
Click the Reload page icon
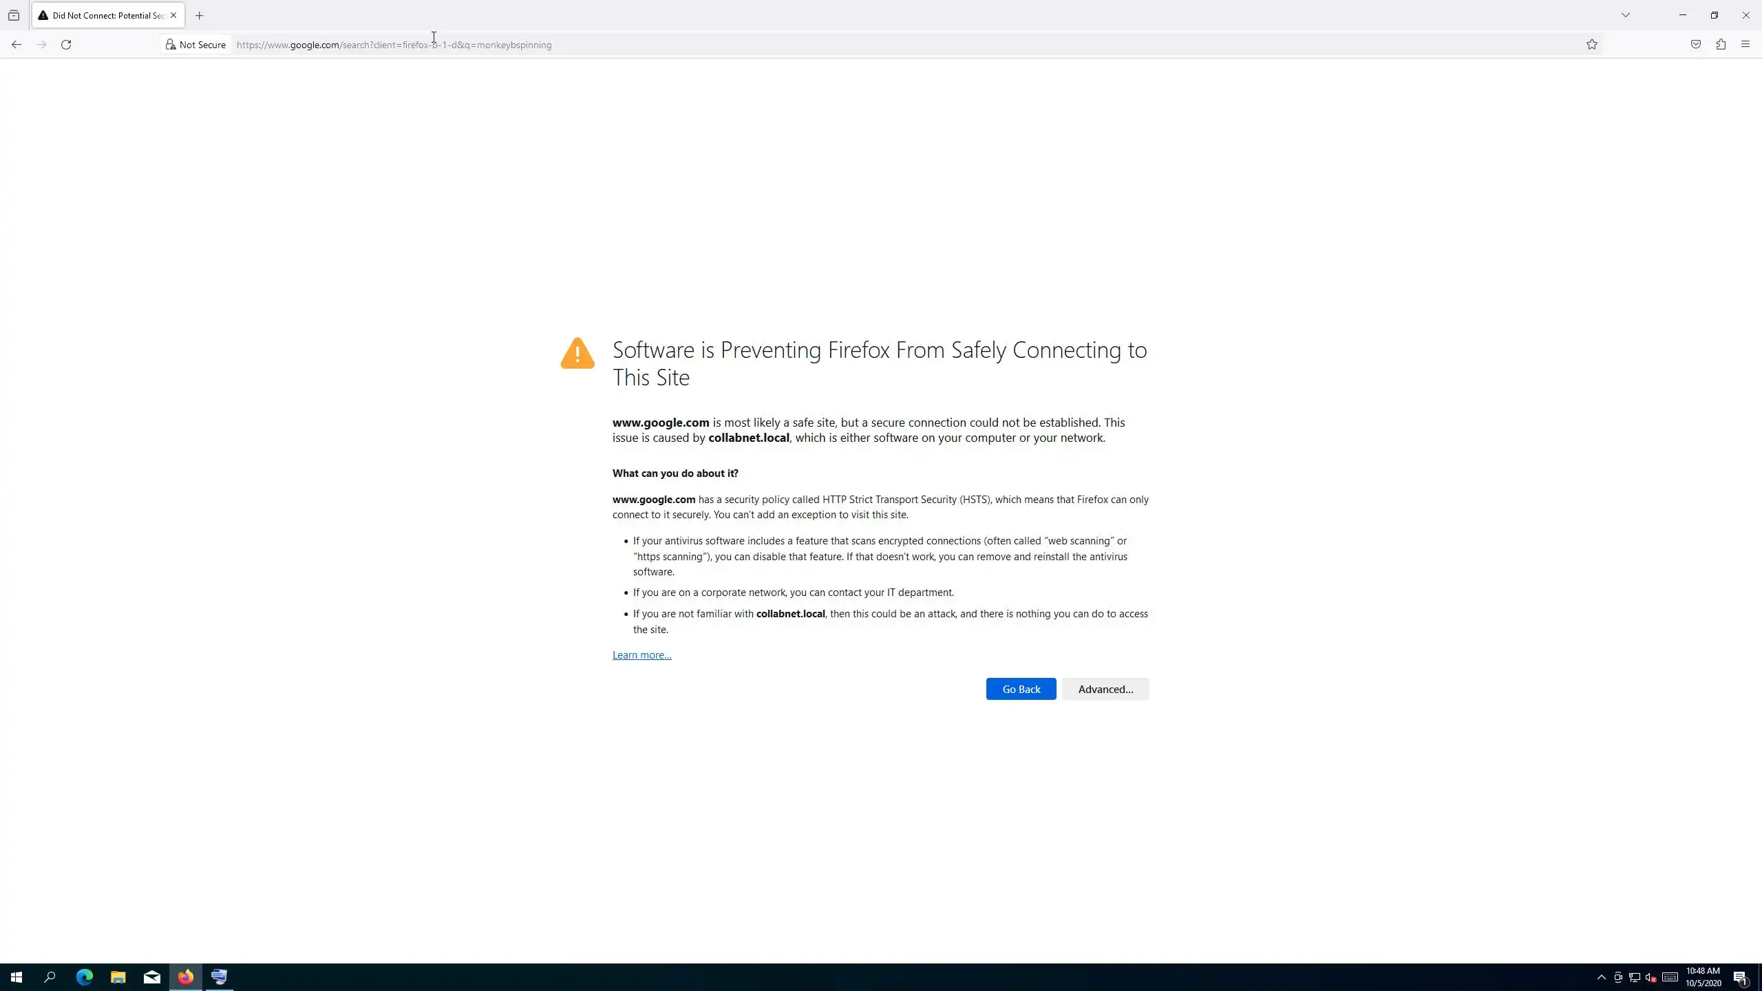(66, 45)
